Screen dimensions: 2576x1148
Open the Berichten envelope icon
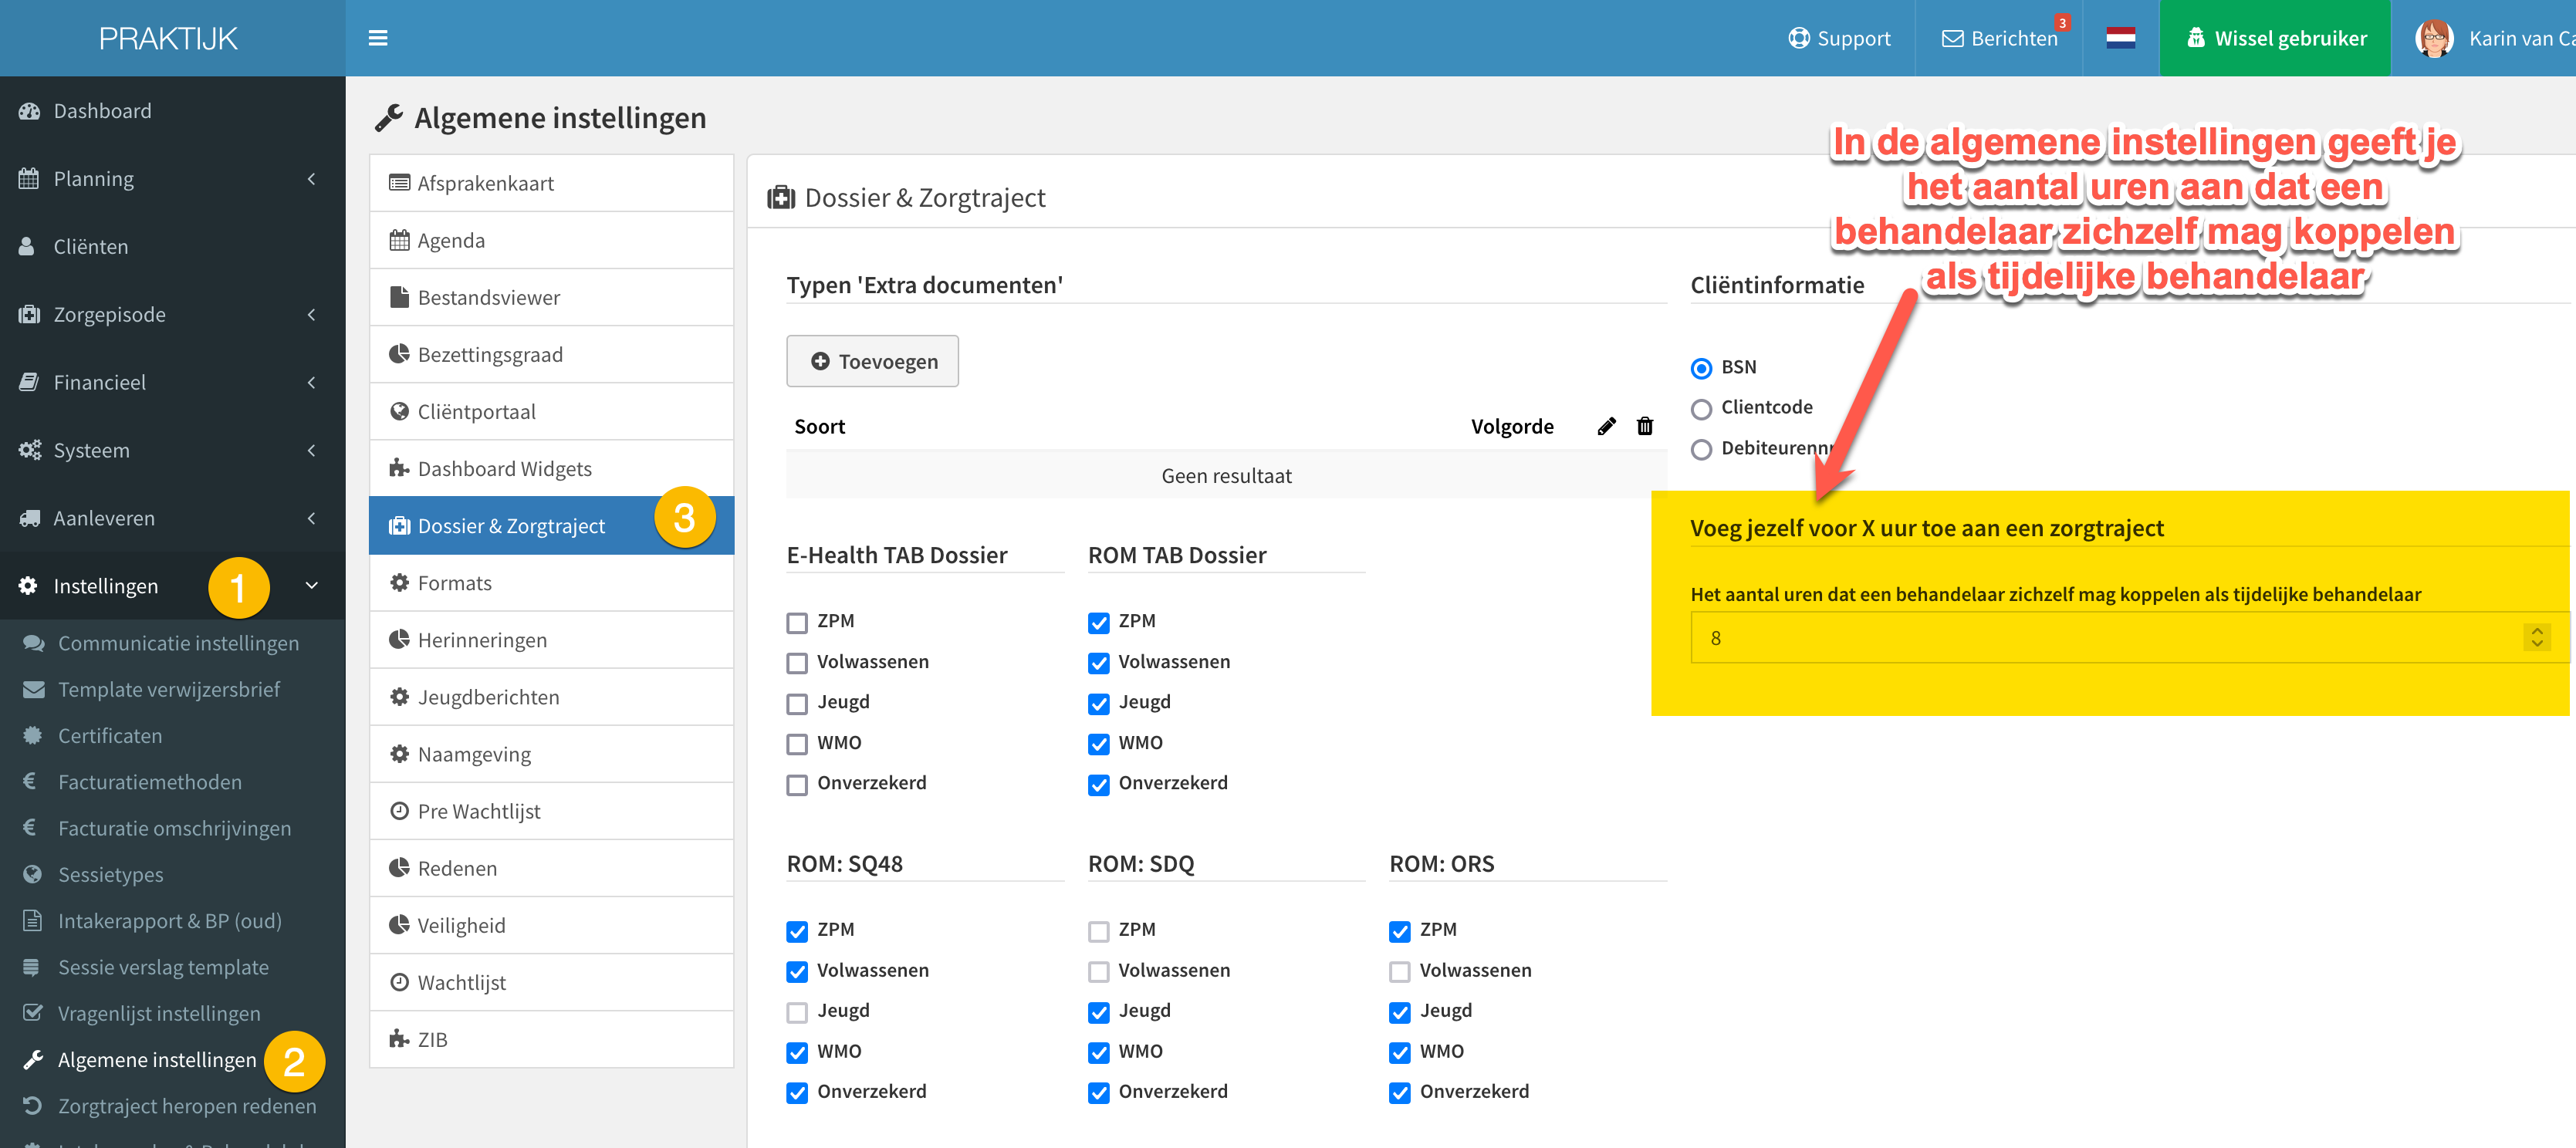point(1952,38)
